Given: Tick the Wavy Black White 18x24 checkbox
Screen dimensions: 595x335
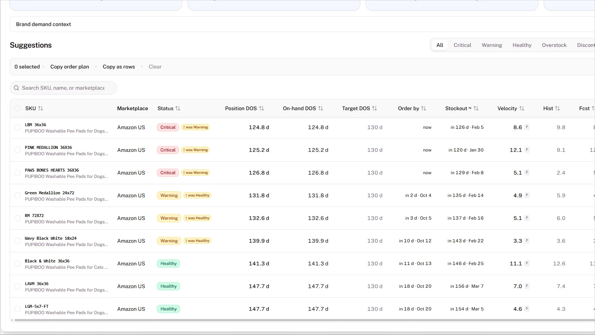Looking at the screenshot, I should tap(17, 241).
